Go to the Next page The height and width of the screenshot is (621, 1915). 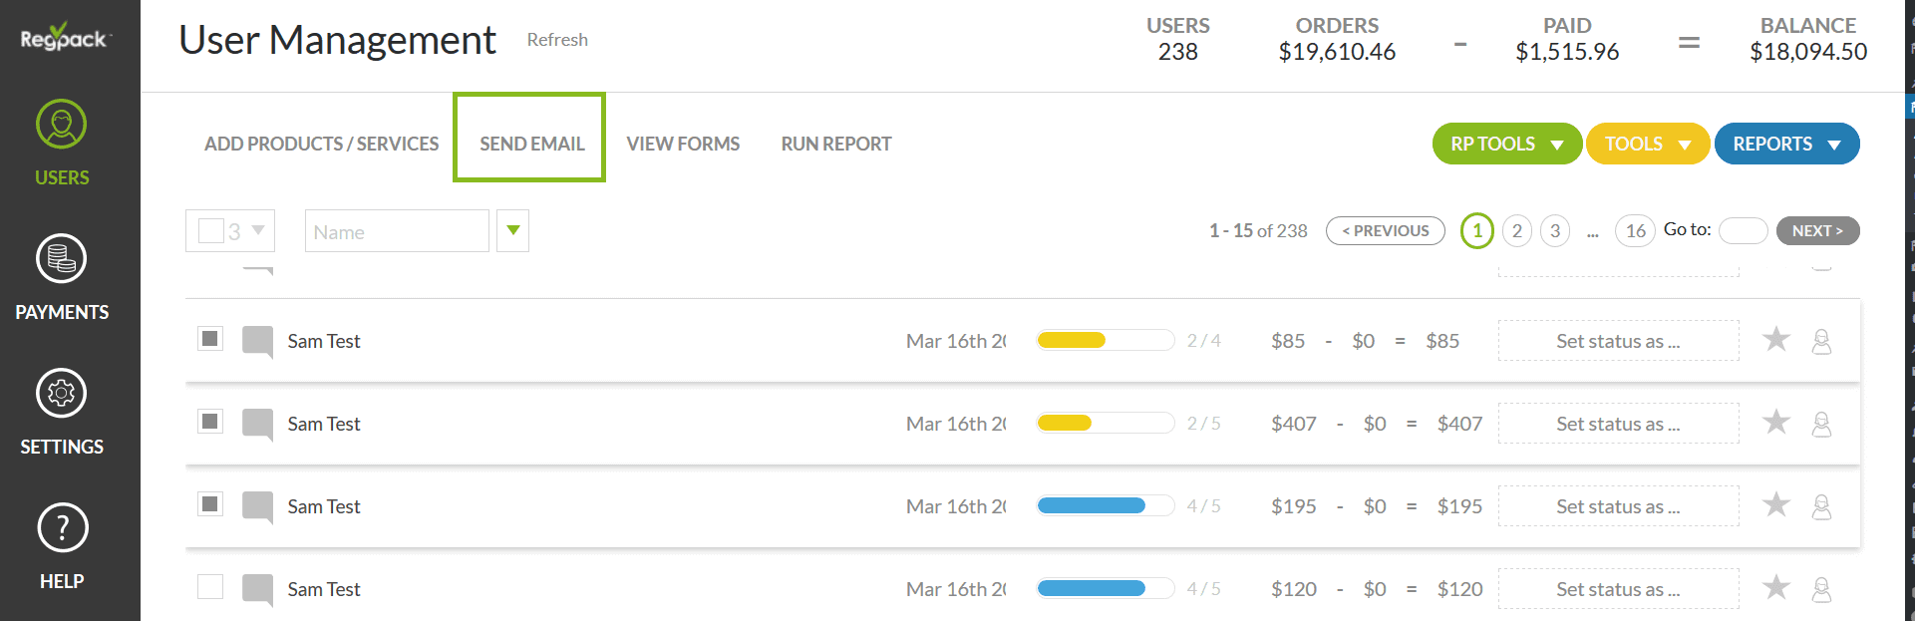[x=1816, y=230]
